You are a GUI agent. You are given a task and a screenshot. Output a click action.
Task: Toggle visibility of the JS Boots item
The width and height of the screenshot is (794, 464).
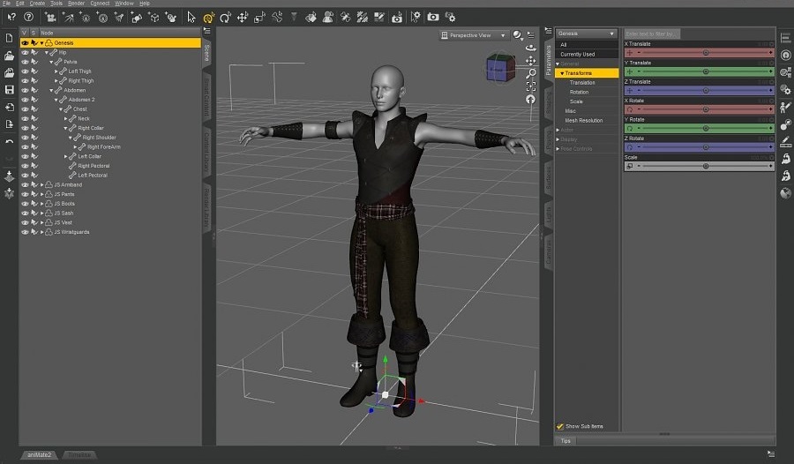pos(25,204)
